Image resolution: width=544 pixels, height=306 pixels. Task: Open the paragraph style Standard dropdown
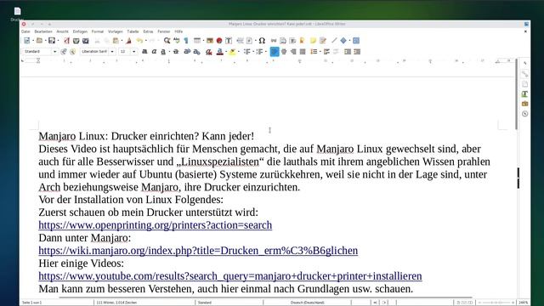[54, 52]
